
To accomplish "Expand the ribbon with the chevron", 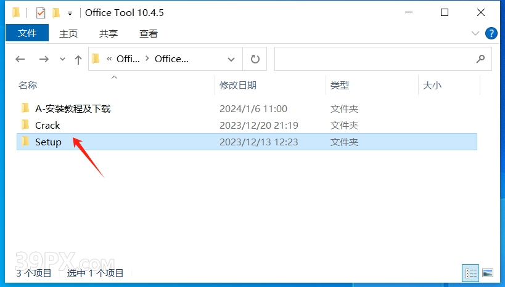I will click(x=475, y=33).
